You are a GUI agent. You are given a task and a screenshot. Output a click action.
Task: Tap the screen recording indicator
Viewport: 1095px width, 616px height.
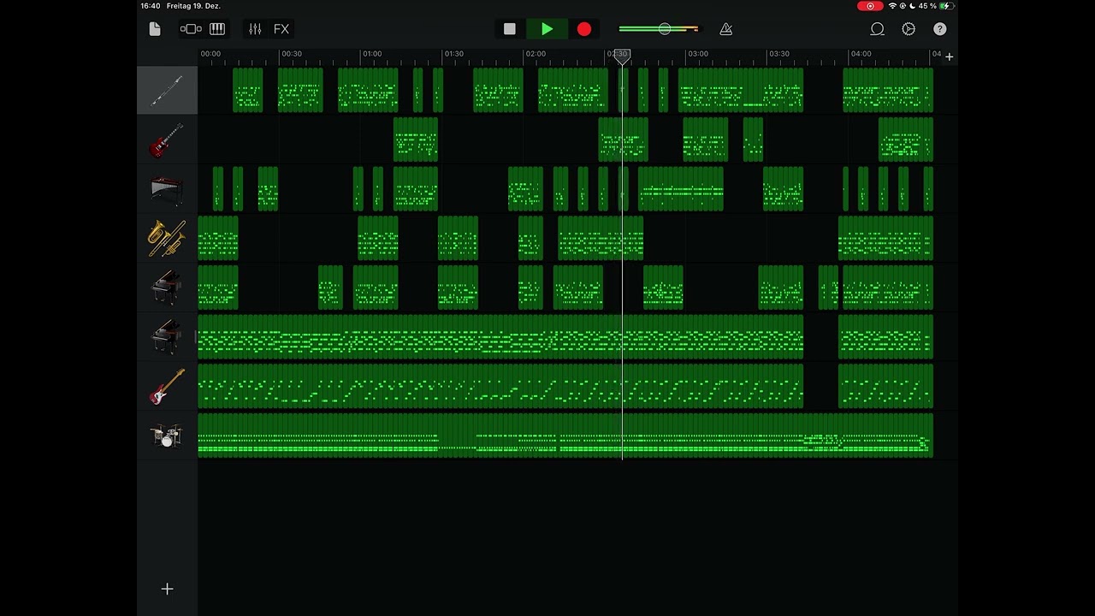pos(870,6)
